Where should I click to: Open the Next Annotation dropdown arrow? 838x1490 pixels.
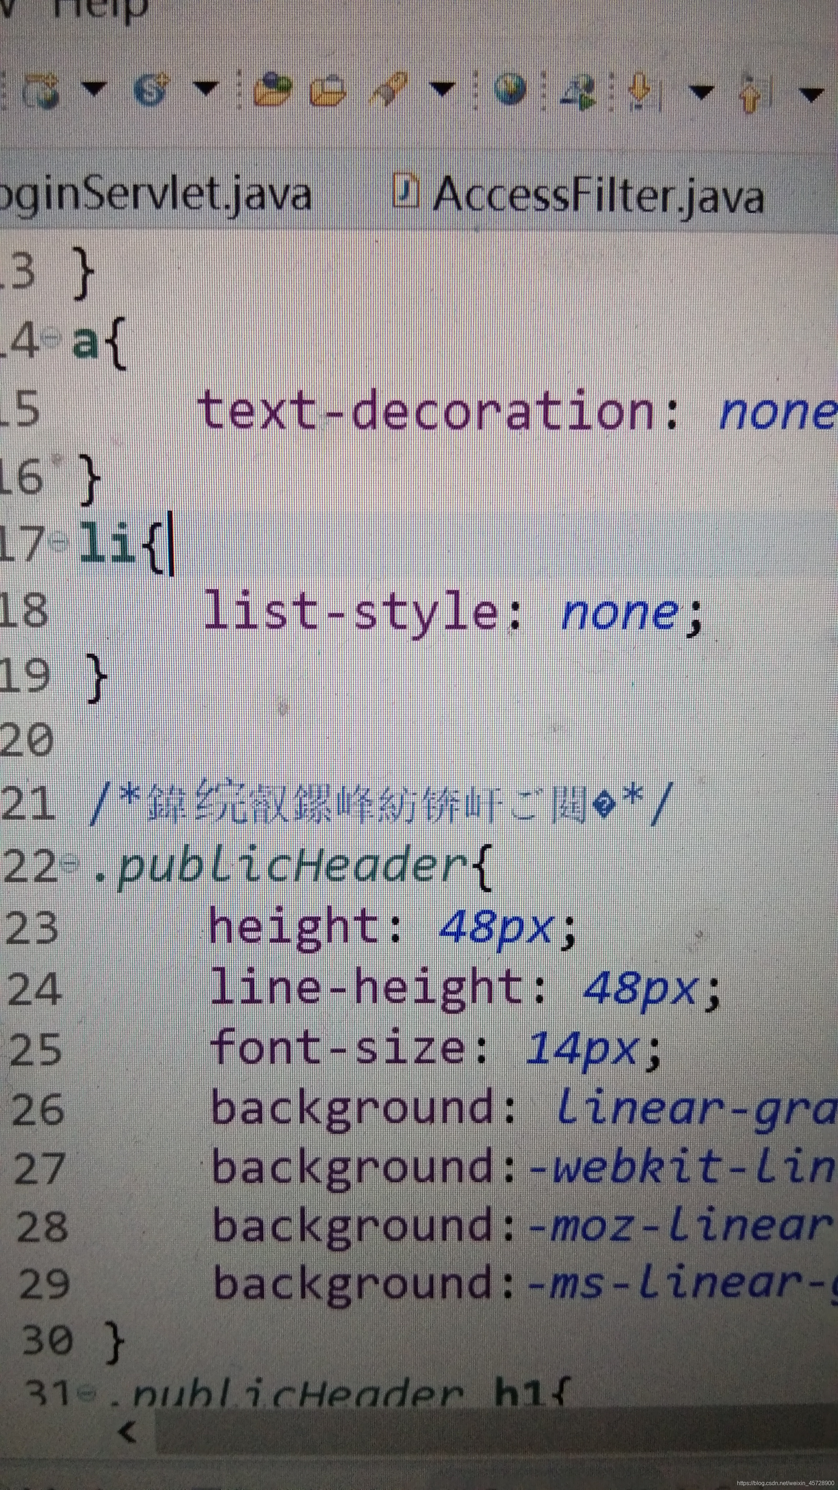pos(701,92)
